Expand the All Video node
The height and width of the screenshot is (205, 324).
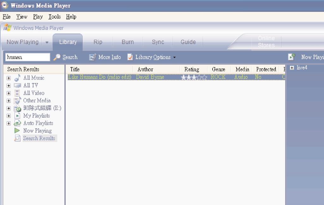9,93
